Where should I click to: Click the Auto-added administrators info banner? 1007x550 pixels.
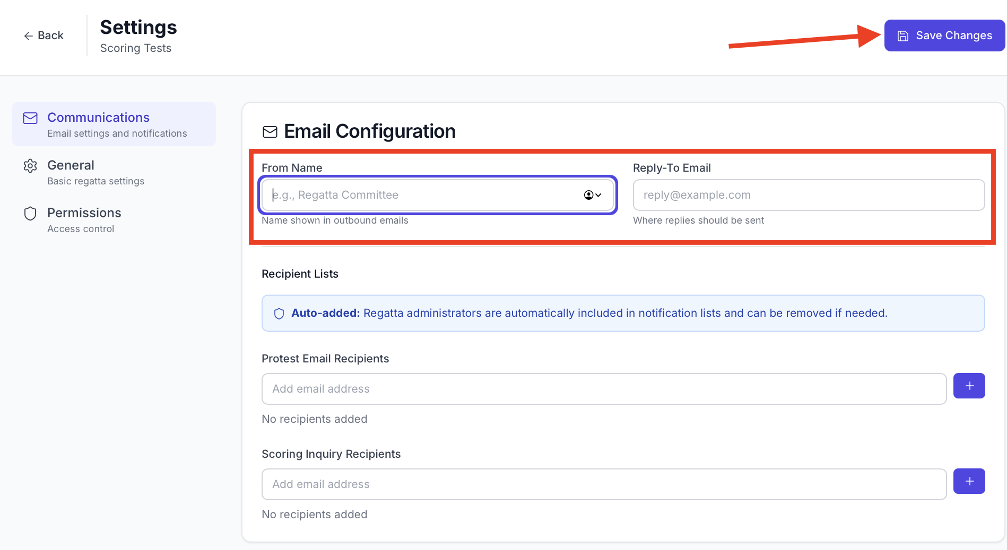pos(623,313)
